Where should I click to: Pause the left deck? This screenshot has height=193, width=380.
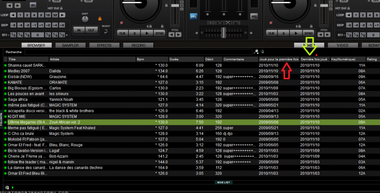134,33
